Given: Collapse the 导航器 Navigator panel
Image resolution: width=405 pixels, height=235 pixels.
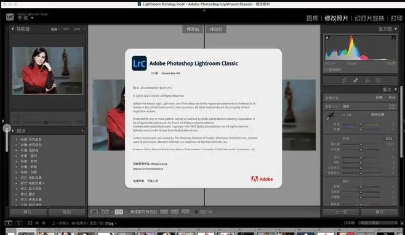Looking at the screenshot, I should pyautogui.click(x=12, y=29).
